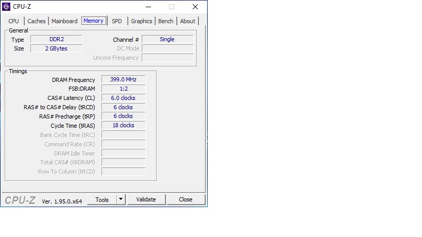Click the empty Uncore Frequency field
Image resolution: width=422 pixels, height=237 pixels.
pos(167,58)
